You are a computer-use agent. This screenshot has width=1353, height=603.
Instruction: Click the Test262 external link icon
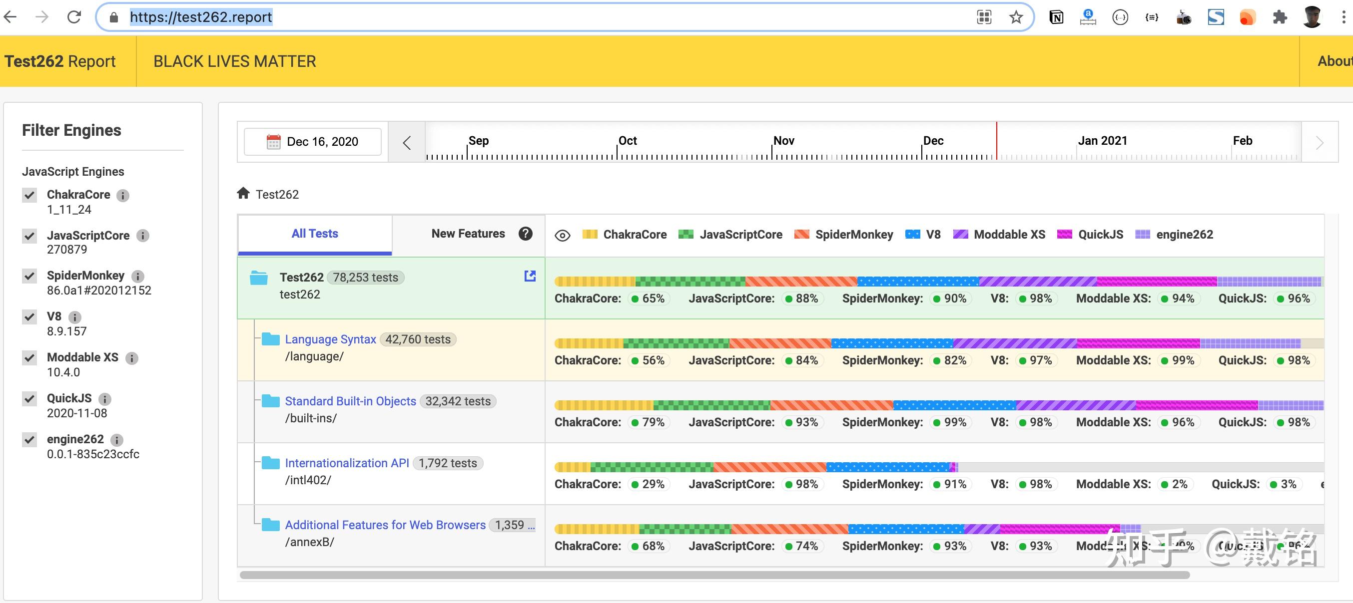coord(530,276)
